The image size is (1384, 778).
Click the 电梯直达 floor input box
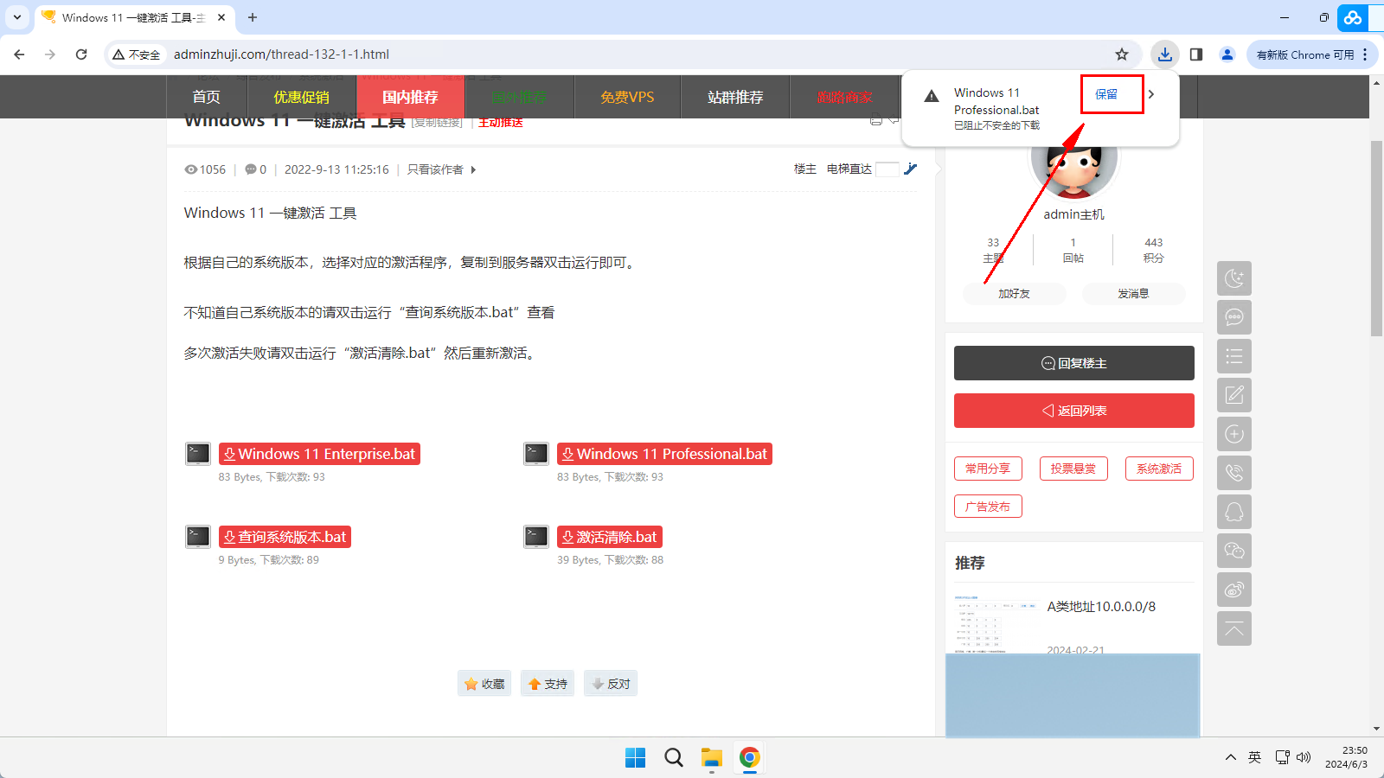point(887,169)
